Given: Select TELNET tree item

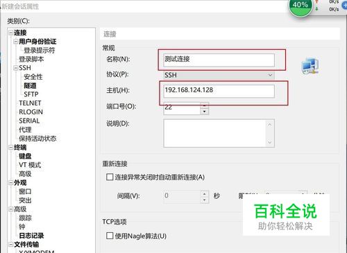Looking at the screenshot, I should pyautogui.click(x=30, y=103).
